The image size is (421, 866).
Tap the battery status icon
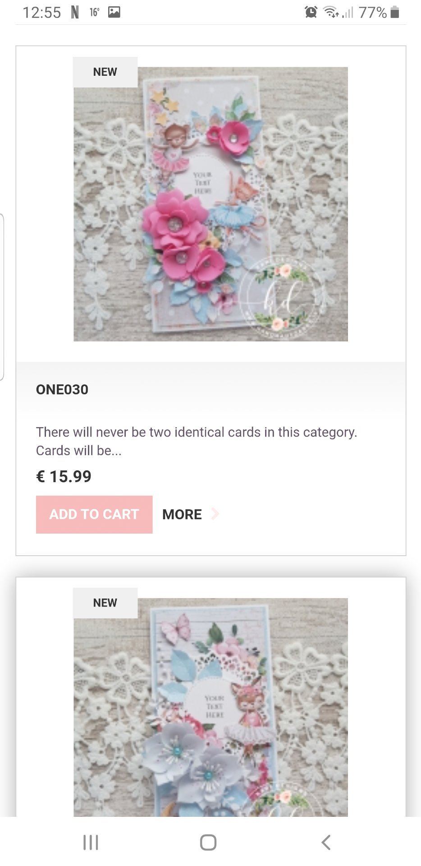395,12
